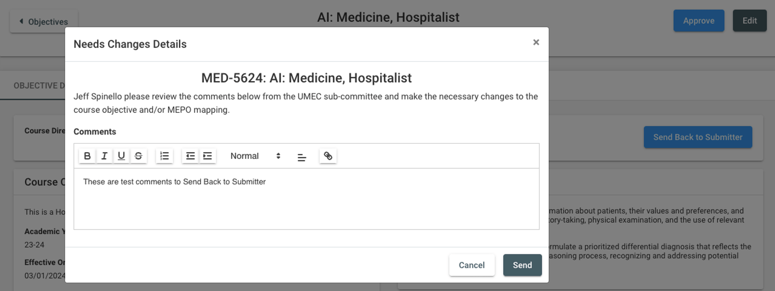Increase indent of comment text
Screen dimensions: 775x291
click(207, 156)
